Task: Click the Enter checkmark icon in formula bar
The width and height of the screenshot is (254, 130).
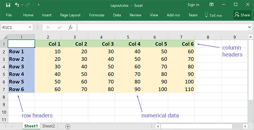Action: (60, 27)
